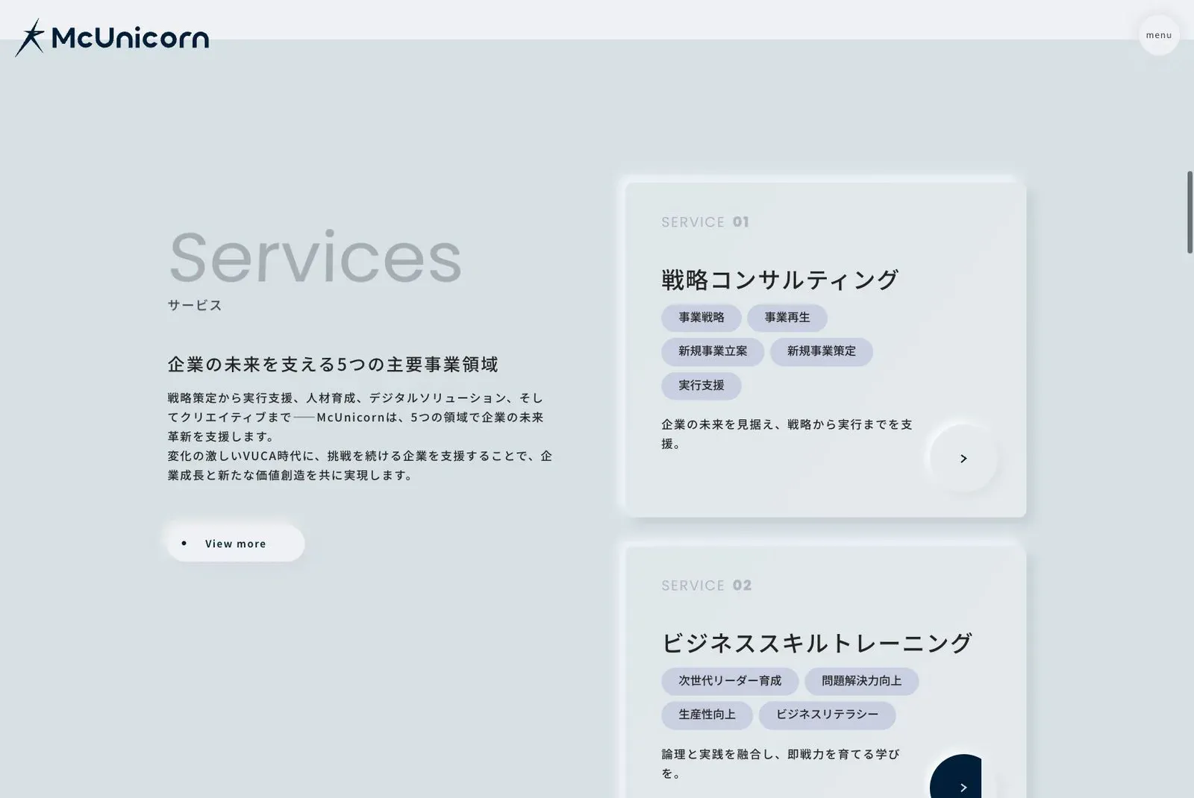1194x798 pixels.
Task: Select the 問題解決力向上 tag
Action: pyautogui.click(x=862, y=681)
